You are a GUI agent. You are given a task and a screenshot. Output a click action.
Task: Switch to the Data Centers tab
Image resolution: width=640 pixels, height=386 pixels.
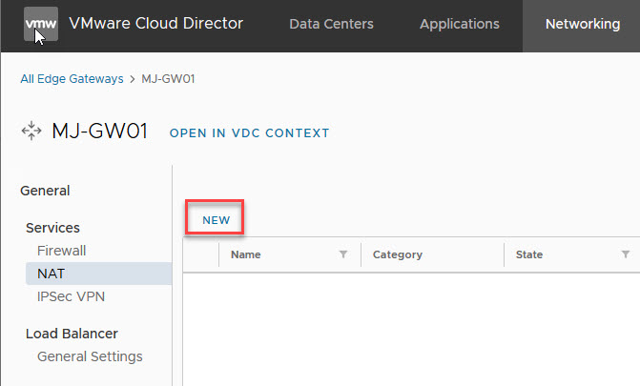[x=331, y=24]
